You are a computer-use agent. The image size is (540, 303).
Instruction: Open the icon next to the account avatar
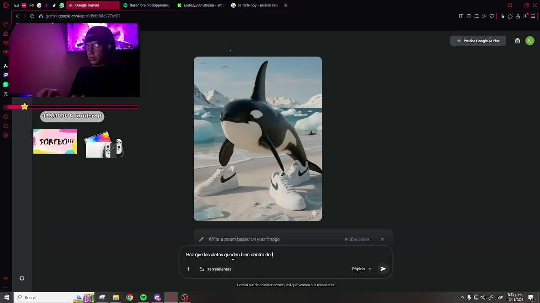pyautogui.click(x=517, y=41)
